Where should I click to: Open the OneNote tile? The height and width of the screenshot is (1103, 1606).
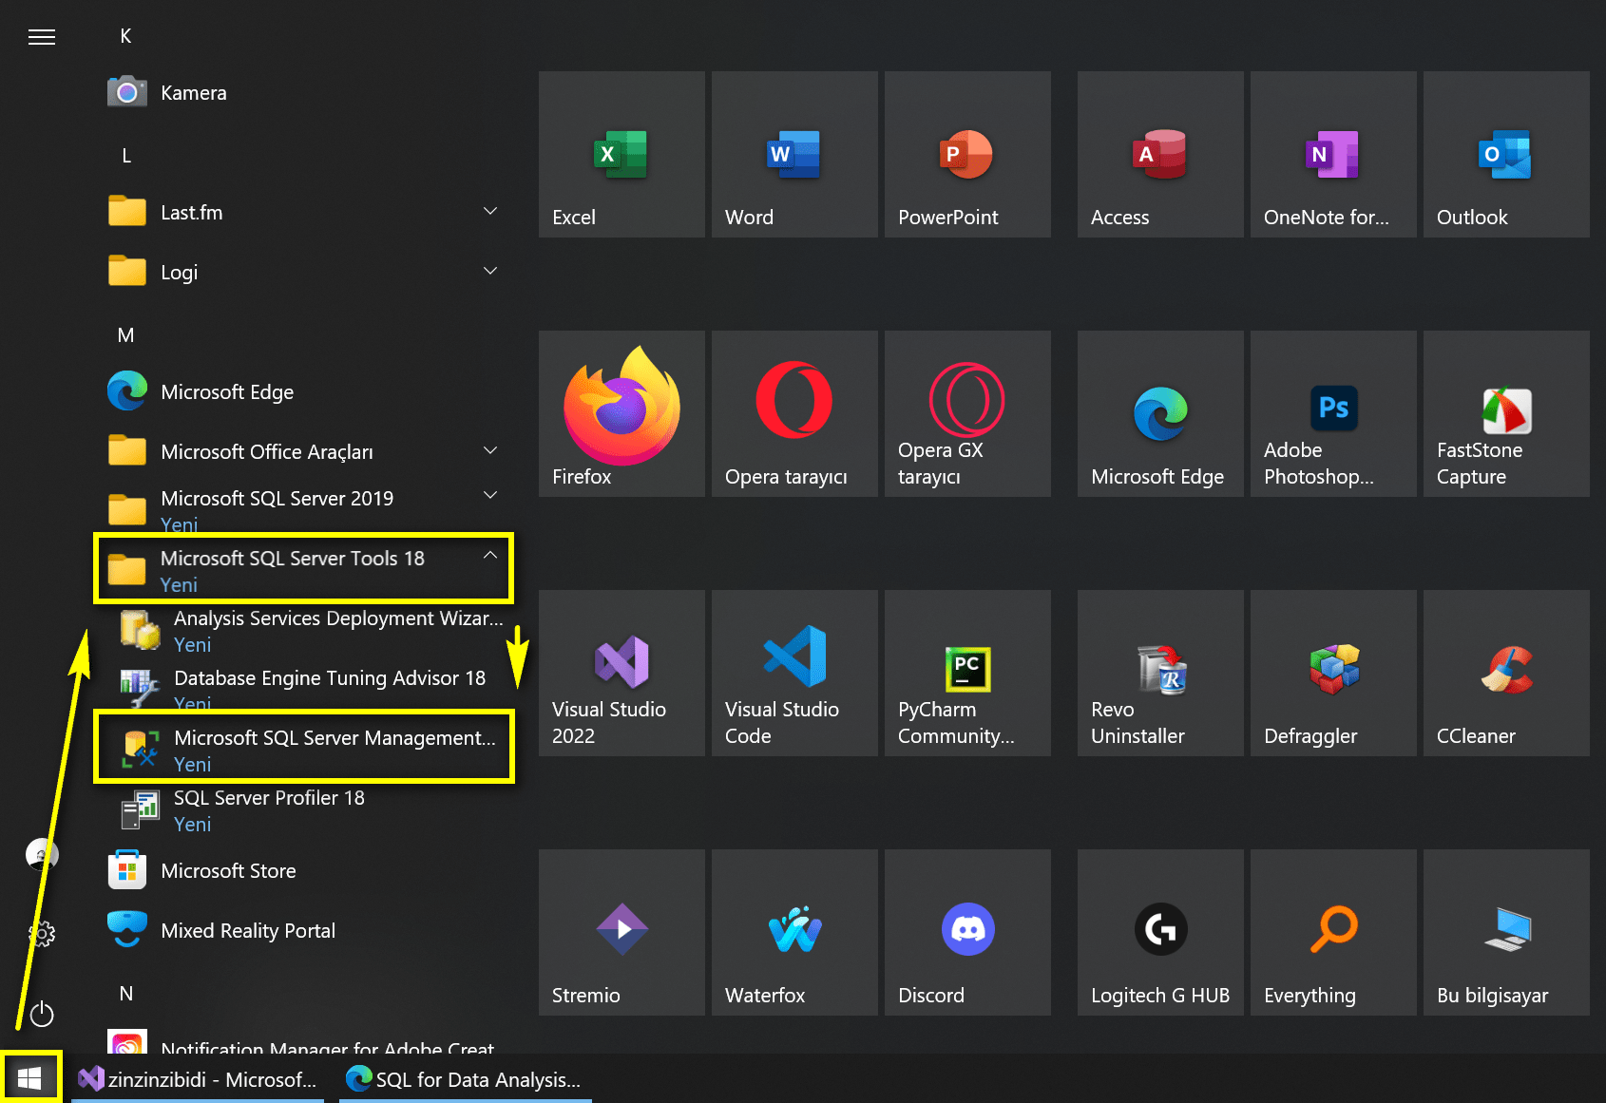[x=1333, y=154]
